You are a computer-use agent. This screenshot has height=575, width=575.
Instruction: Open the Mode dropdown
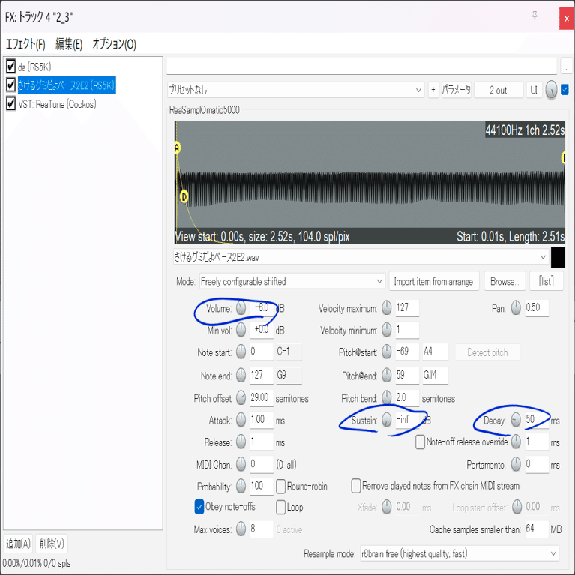point(292,282)
